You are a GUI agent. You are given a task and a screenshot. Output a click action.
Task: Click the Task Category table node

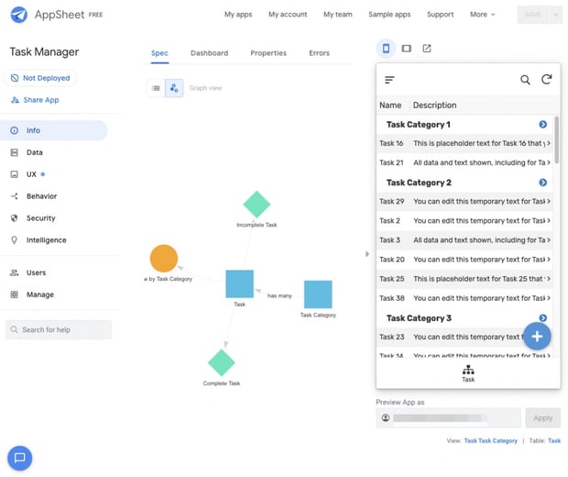(318, 294)
